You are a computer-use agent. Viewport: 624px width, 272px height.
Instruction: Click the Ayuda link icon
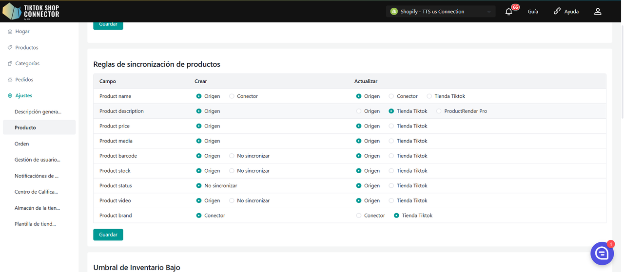557,11
